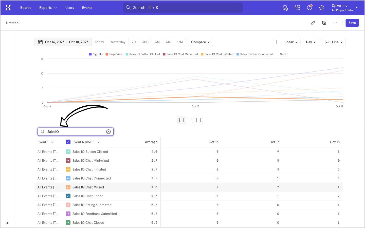
Task: Expand the Zylker Inc project switcher
Action: click(x=345, y=8)
